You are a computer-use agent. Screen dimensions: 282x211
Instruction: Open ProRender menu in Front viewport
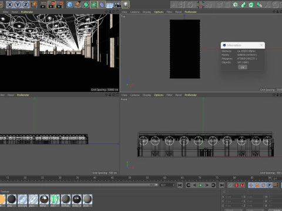[x=190, y=95]
